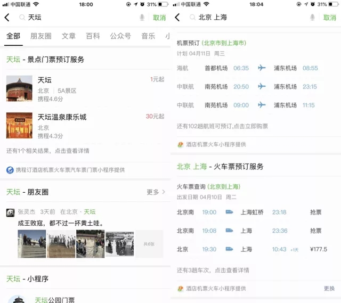Tap the microphone icon in the 天坛 search bar
The height and width of the screenshot is (303, 341).
pos(142,18)
